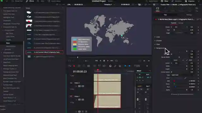202x113 pixels.
Task: Select the World Map base layer thumbnail
Action: (x=29, y=17)
